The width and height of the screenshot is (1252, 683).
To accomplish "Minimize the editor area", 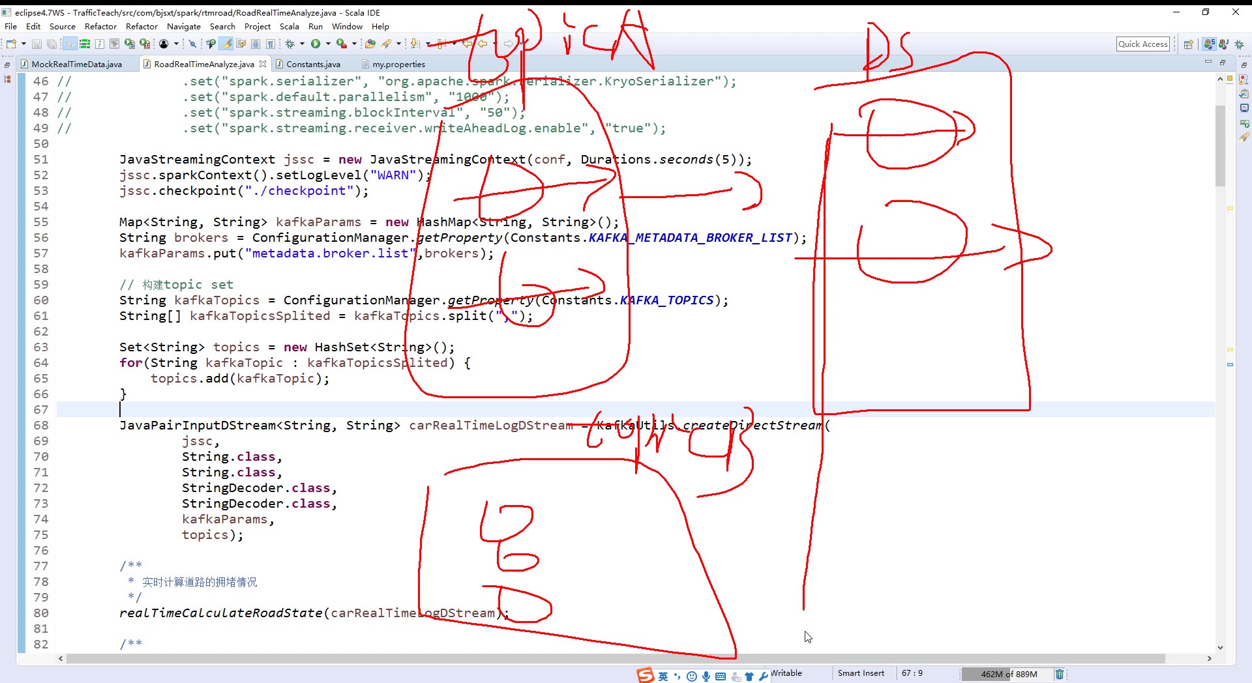I will click(1208, 62).
